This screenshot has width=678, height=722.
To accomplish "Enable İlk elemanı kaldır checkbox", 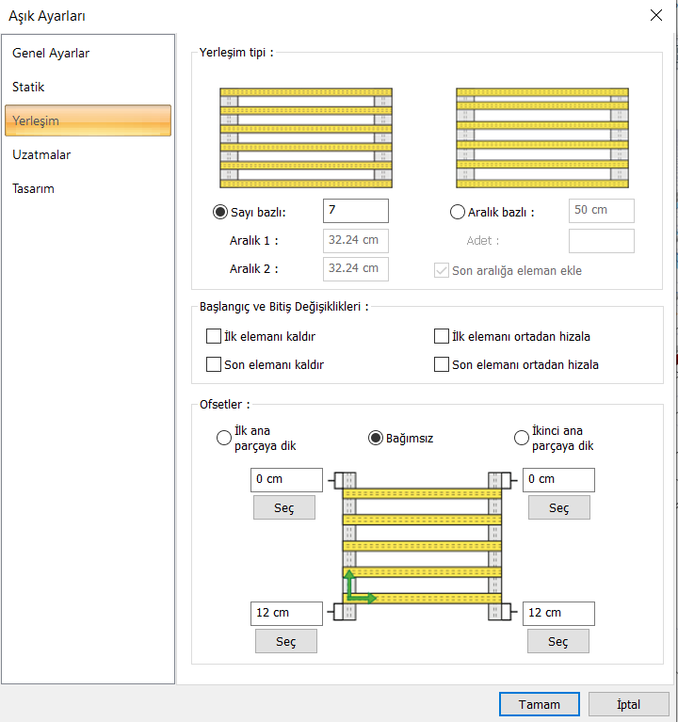I will tap(213, 336).
